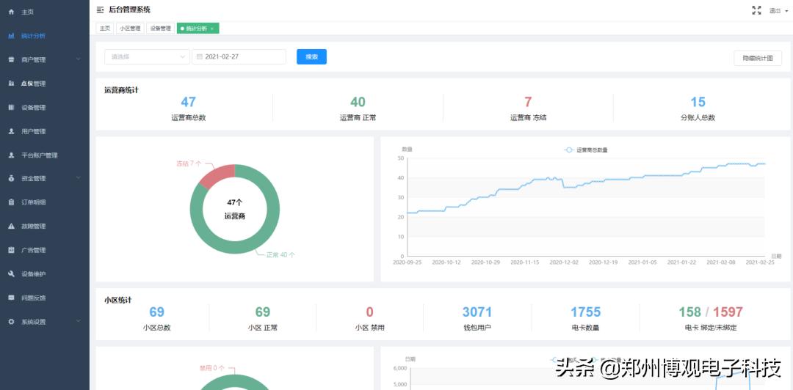Click the 正常 40 个 donut label
Screen dimensions: 793x390
(x=280, y=255)
